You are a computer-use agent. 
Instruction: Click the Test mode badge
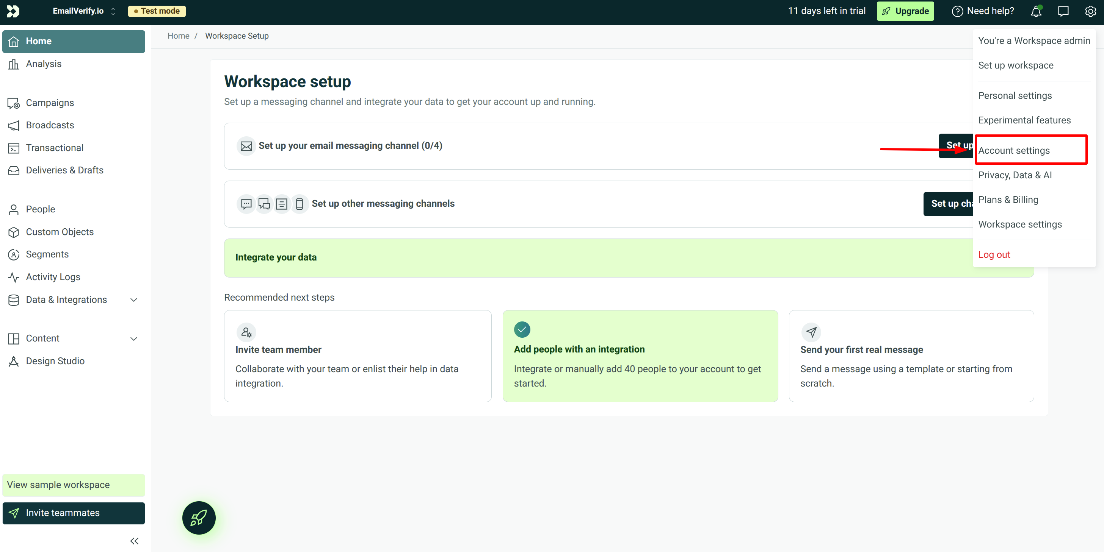(x=157, y=11)
